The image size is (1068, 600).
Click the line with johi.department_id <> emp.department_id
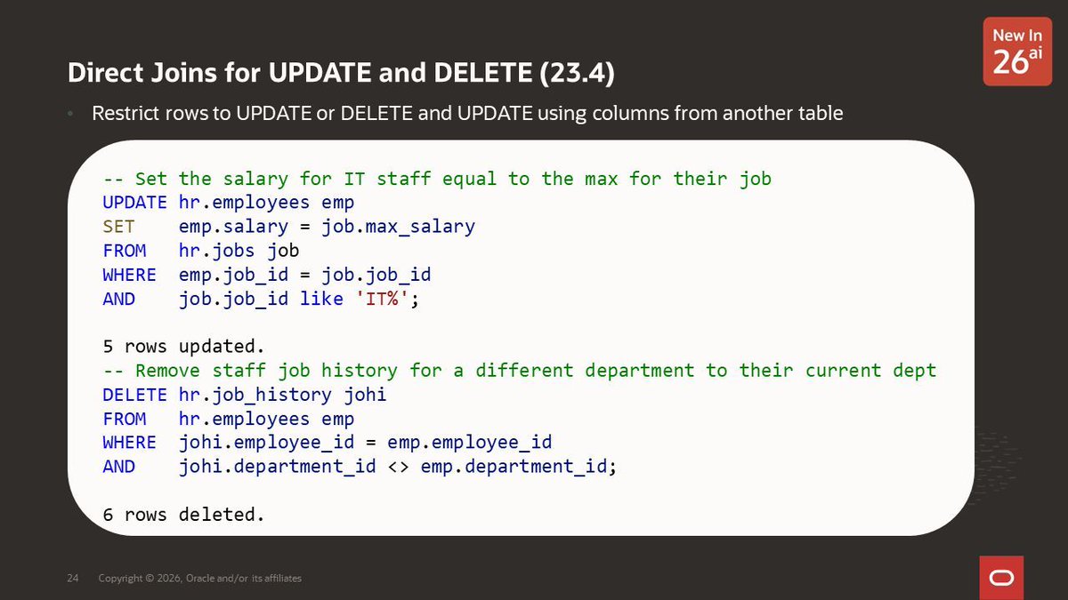tap(360, 467)
